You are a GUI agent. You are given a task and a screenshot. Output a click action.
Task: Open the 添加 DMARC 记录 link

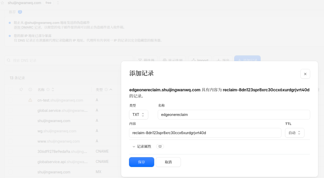click(28, 27)
